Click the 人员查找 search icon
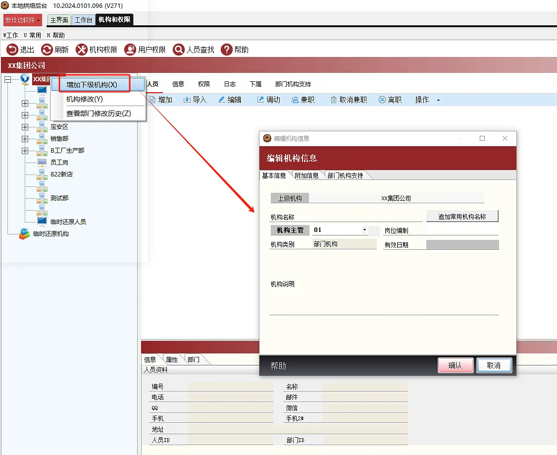 click(179, 50)
